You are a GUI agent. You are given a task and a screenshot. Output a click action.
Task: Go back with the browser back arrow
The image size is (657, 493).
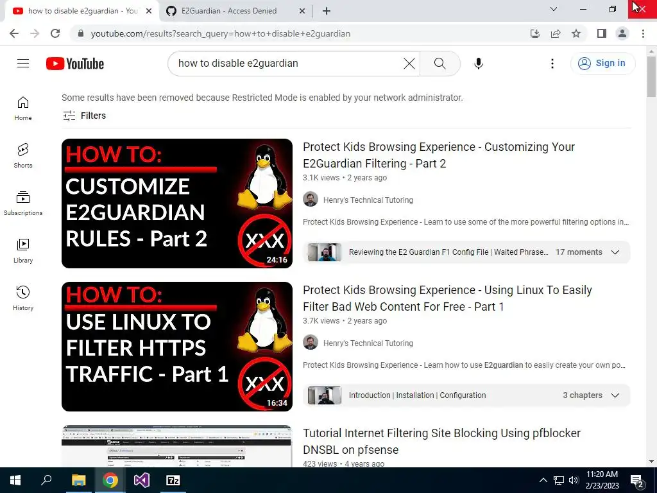click(x=14, y=33)
